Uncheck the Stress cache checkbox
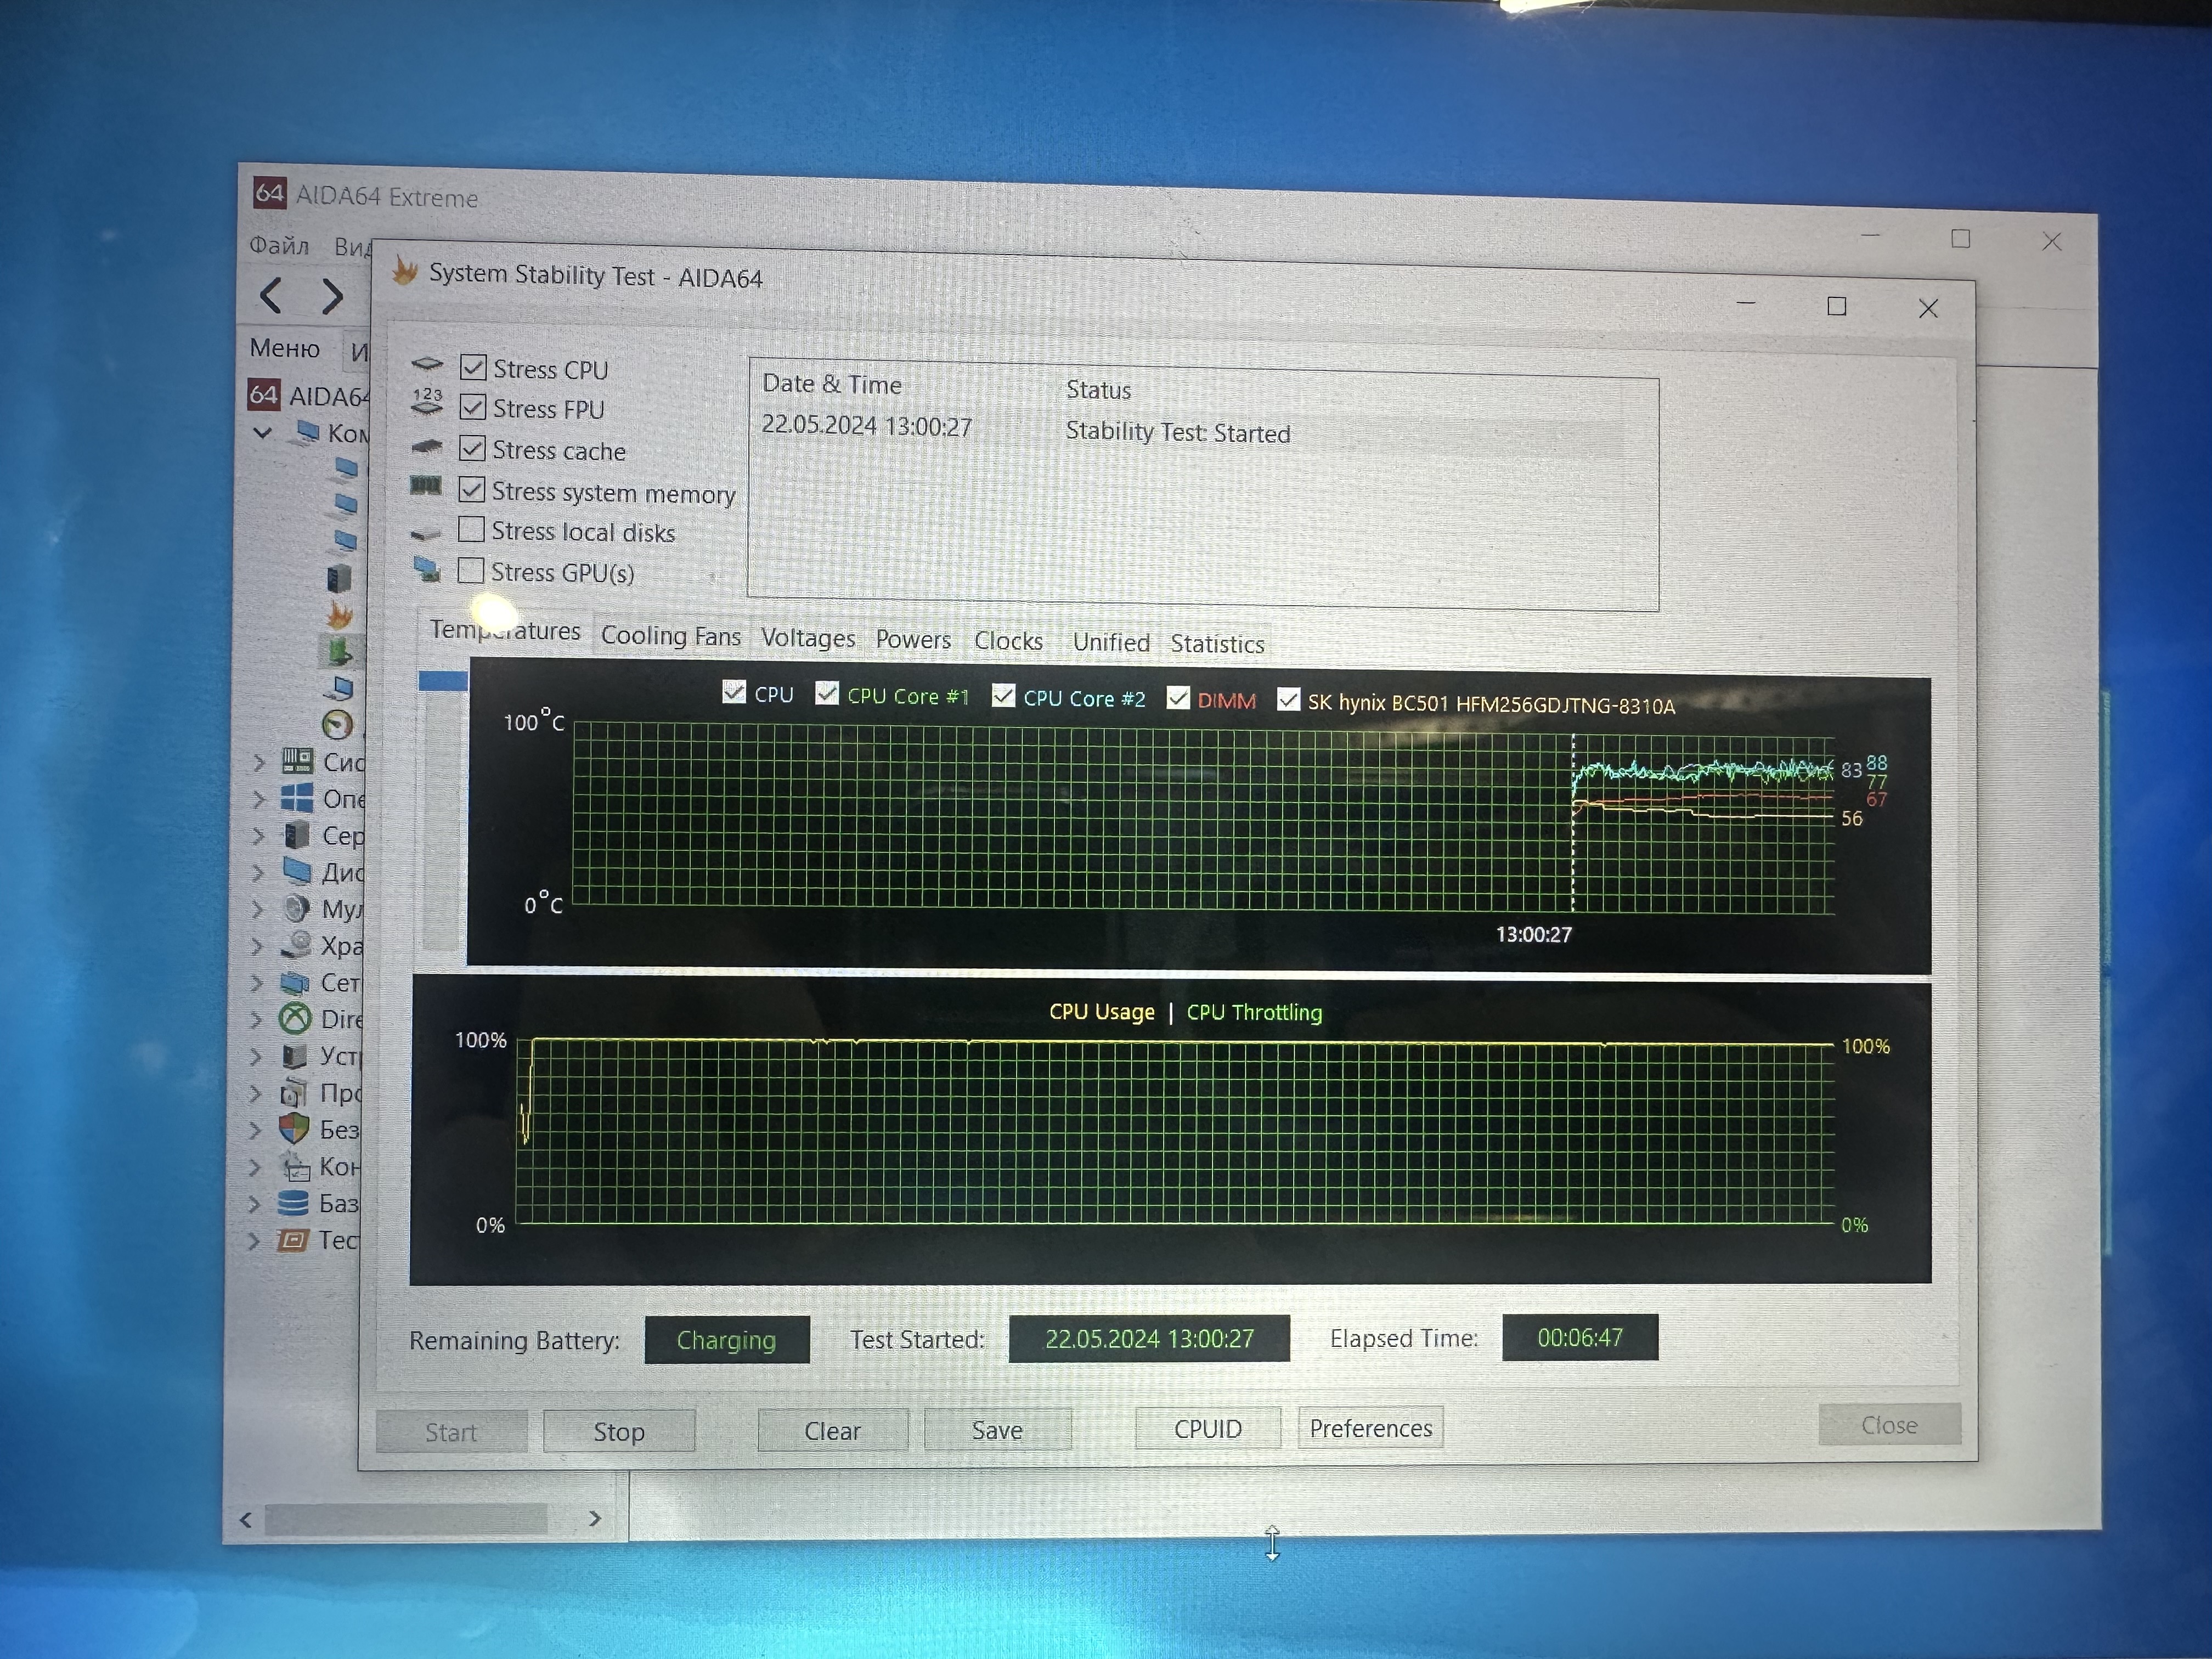The image size is (2212, 1659). [x=472, y=448]
